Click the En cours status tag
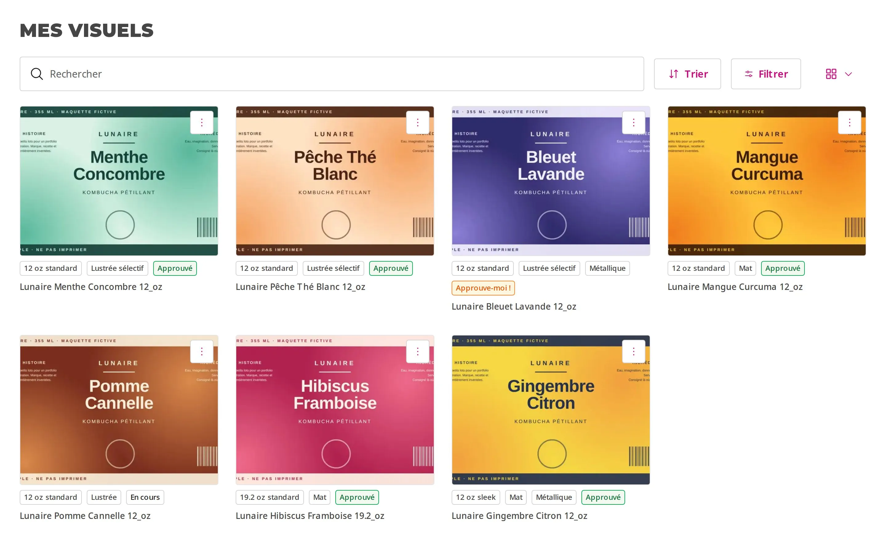The image size is (886, 554). tap(145, 497)
